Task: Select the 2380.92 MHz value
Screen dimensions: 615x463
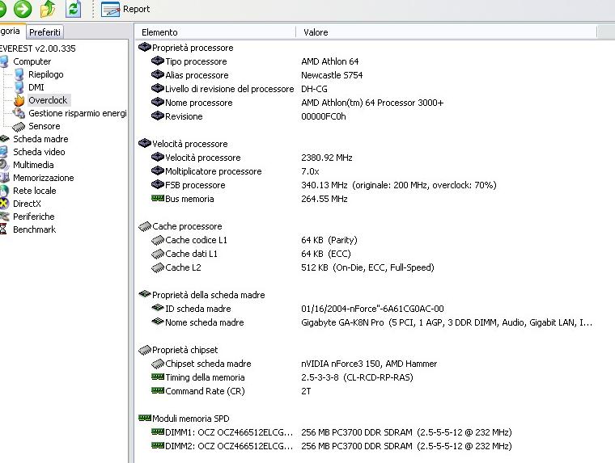Action: [327, 158]
